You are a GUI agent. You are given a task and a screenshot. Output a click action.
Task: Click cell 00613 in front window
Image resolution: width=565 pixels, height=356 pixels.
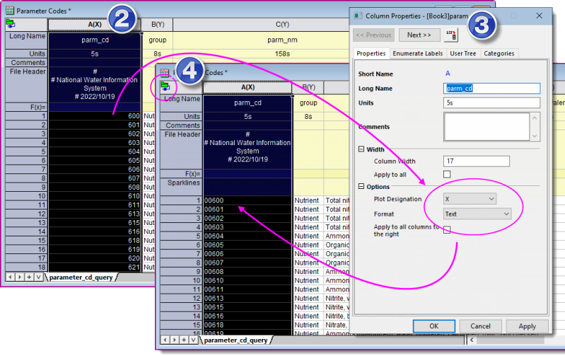click(247, 298)
